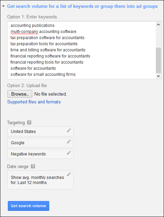Open the United States targeting field

click(x=40, y=132)
